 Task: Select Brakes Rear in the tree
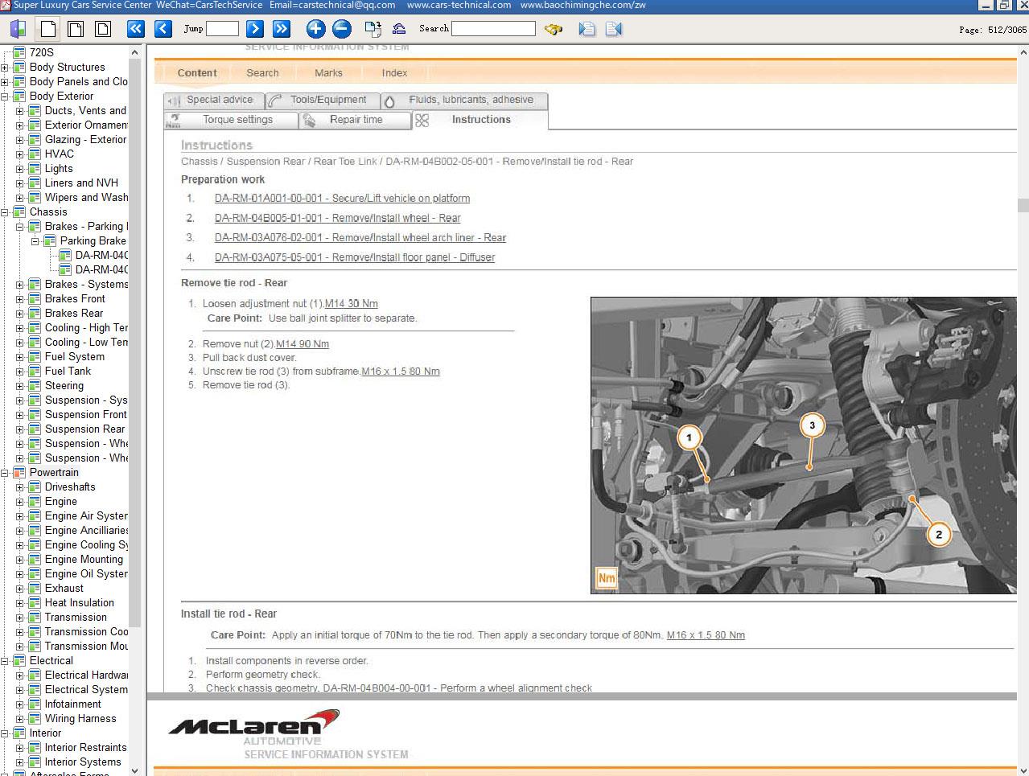click(x=74, y=313)
